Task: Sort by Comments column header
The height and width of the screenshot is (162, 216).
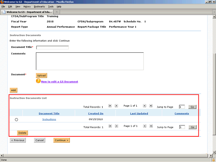Action: [x=182, y=113]
